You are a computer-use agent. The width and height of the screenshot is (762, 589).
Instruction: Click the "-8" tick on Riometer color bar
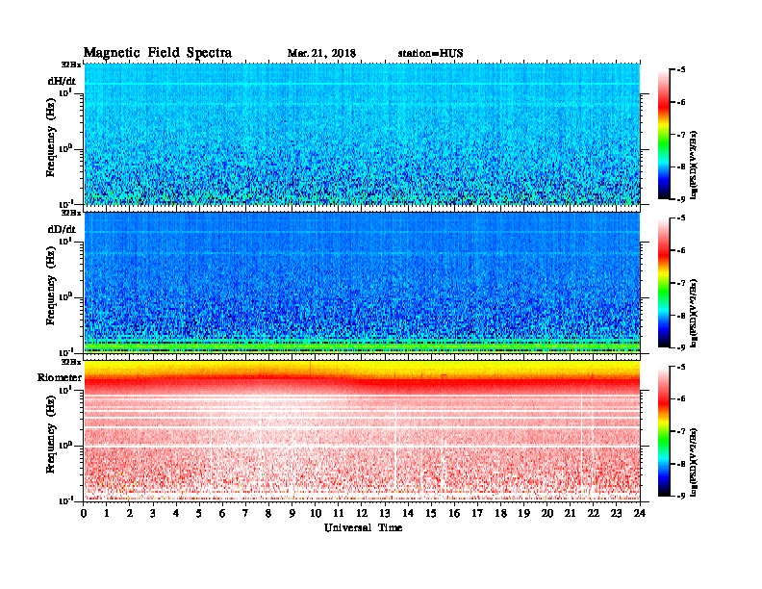coord(680,464)
